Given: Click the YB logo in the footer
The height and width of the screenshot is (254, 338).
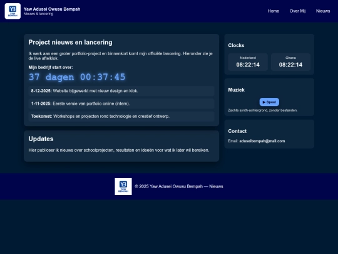Looking at the screenshot, I should pyautogui.click(x=123, y=187).
